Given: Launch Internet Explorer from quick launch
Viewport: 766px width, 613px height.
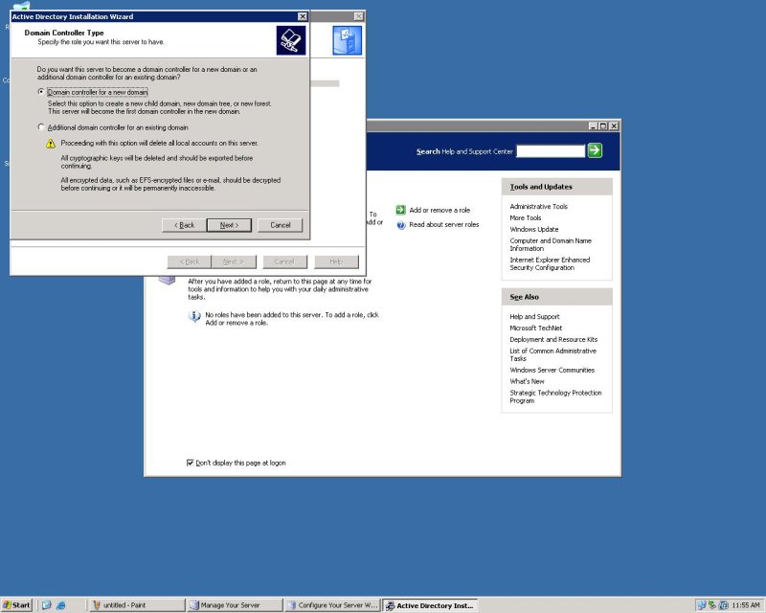Looking at the screenshot, I should tap(61, 605).
